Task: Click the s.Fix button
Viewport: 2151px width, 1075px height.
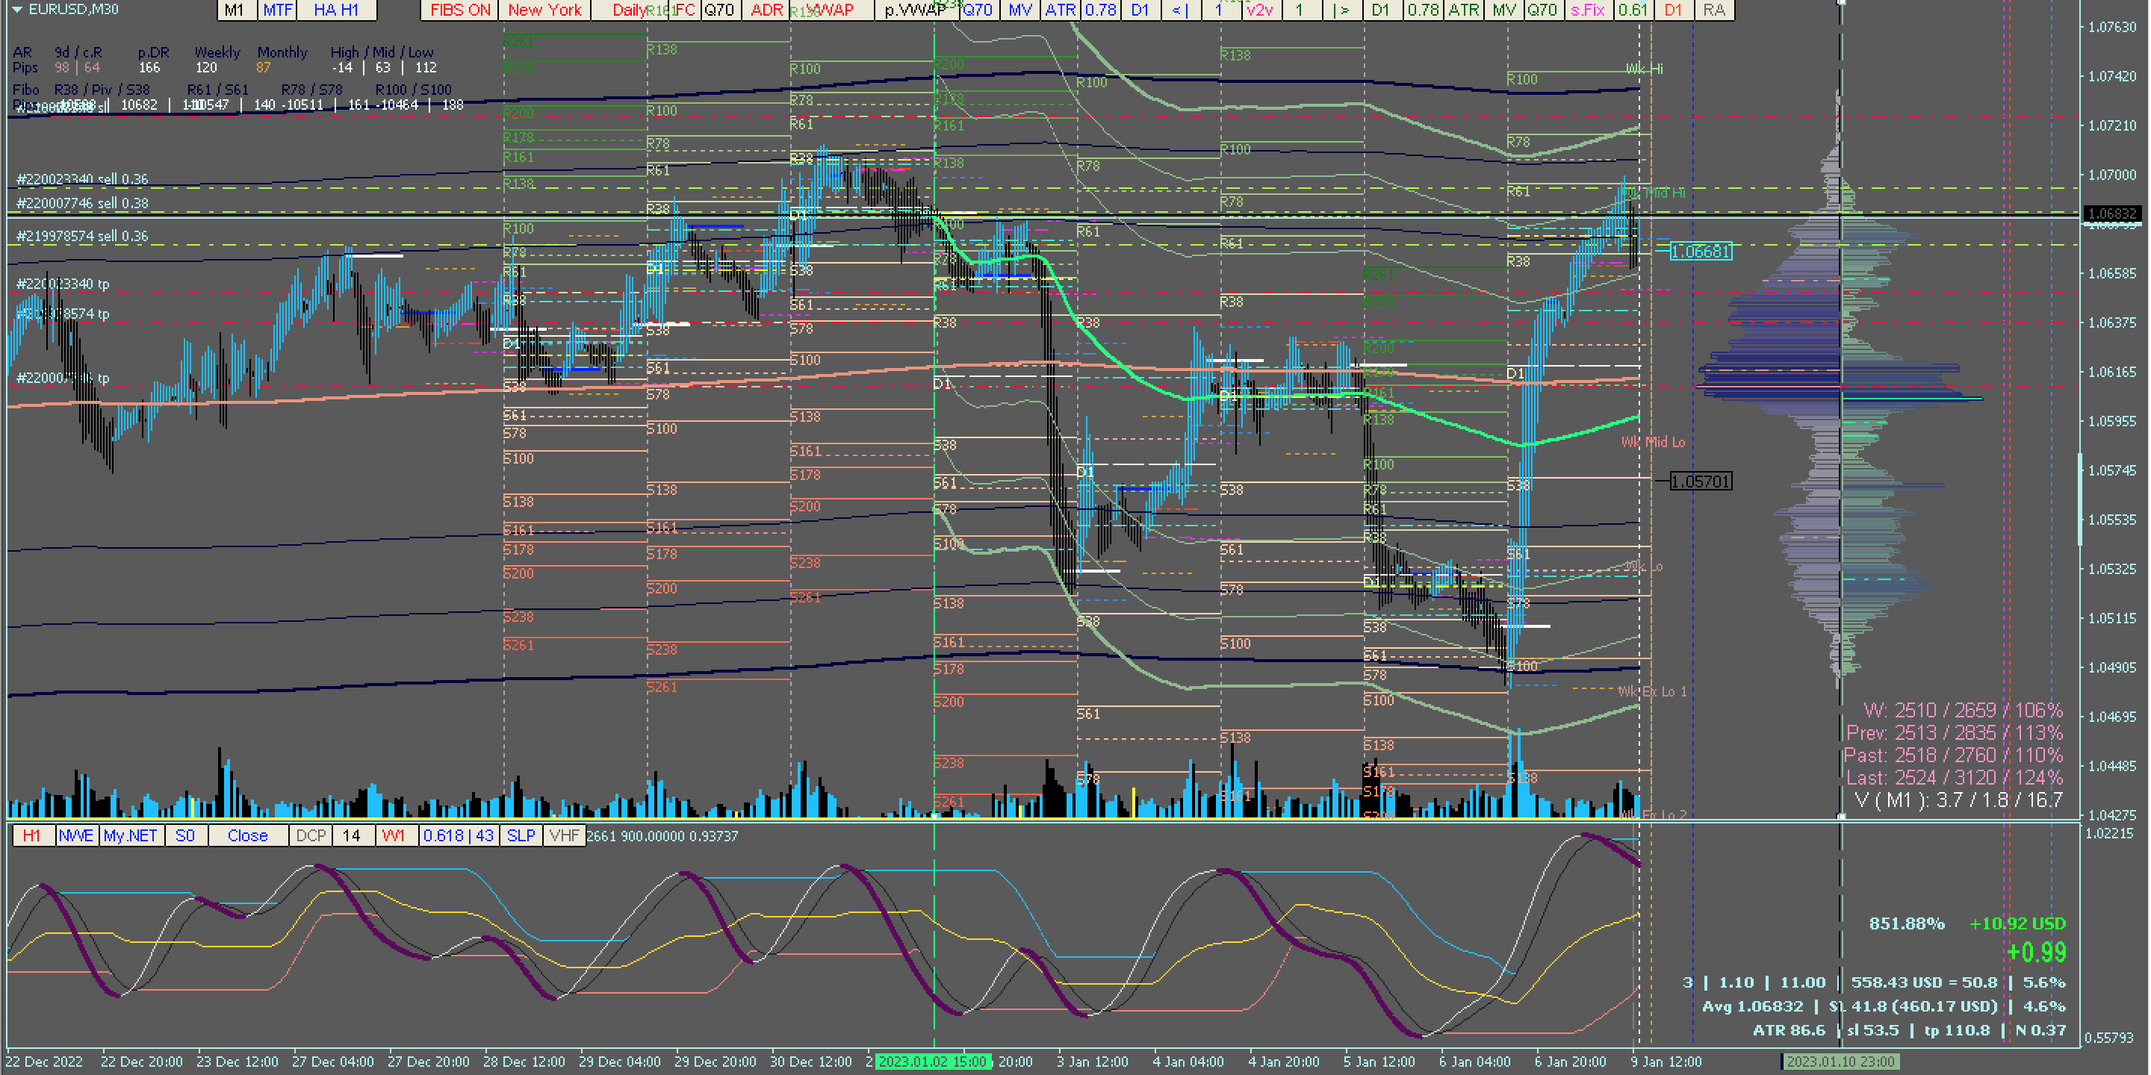Action: coord(1587,10)
